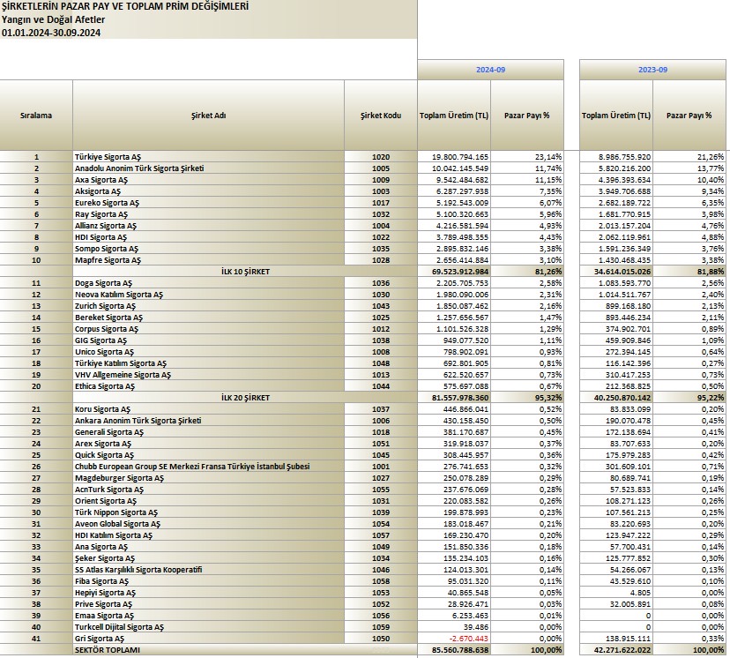
Task: Click the Türkiye Sigorta AŞ company name
Action: pos(208,157)
